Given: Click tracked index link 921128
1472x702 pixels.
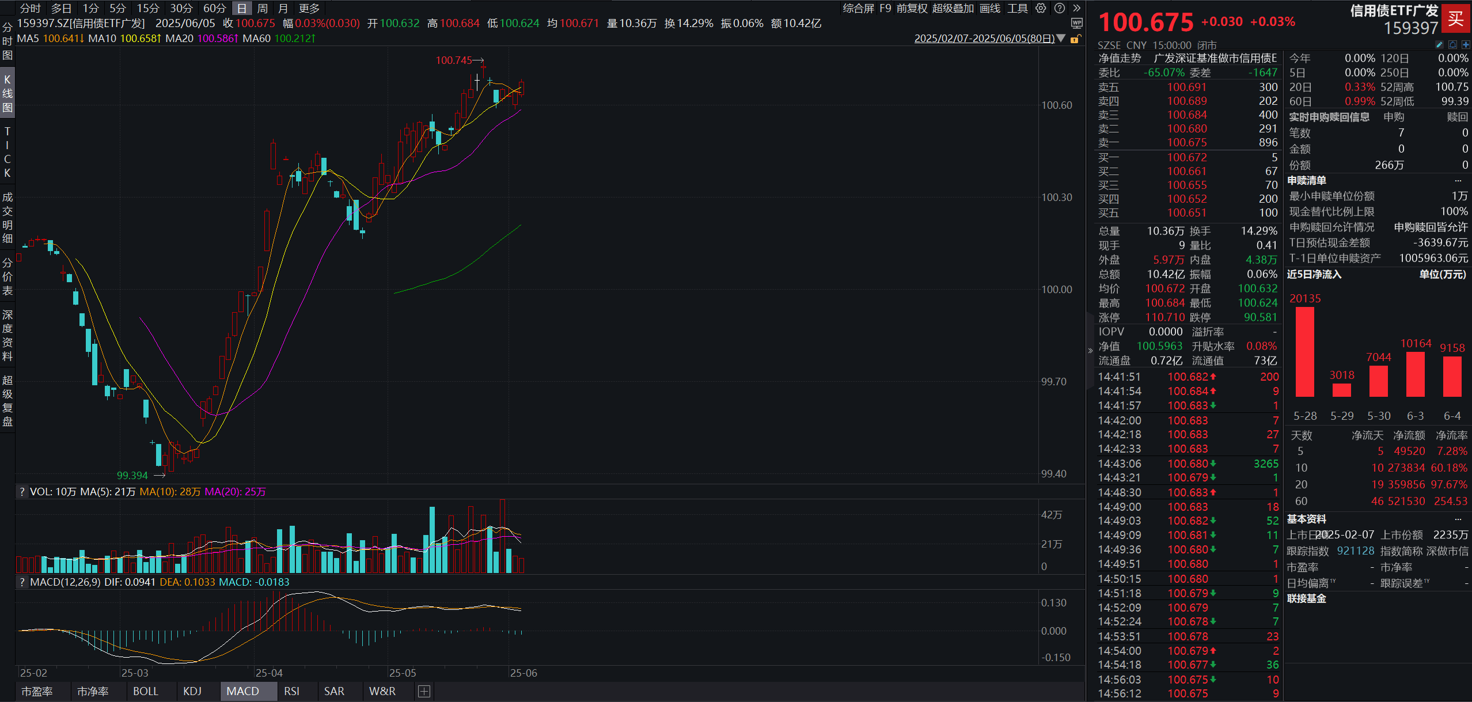Looking at the screenshot, I should 1355,551.
